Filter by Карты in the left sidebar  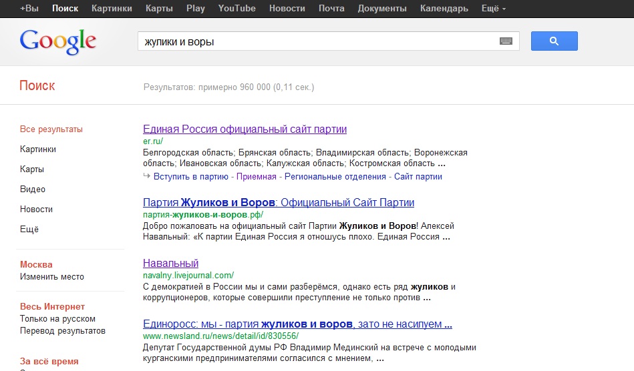tap(32, 169)
